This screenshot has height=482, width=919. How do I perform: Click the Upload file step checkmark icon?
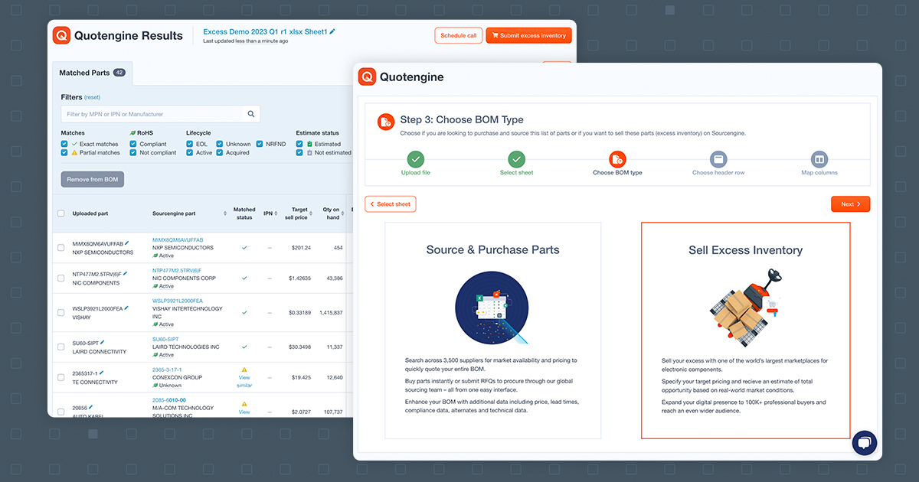point(416,159)
